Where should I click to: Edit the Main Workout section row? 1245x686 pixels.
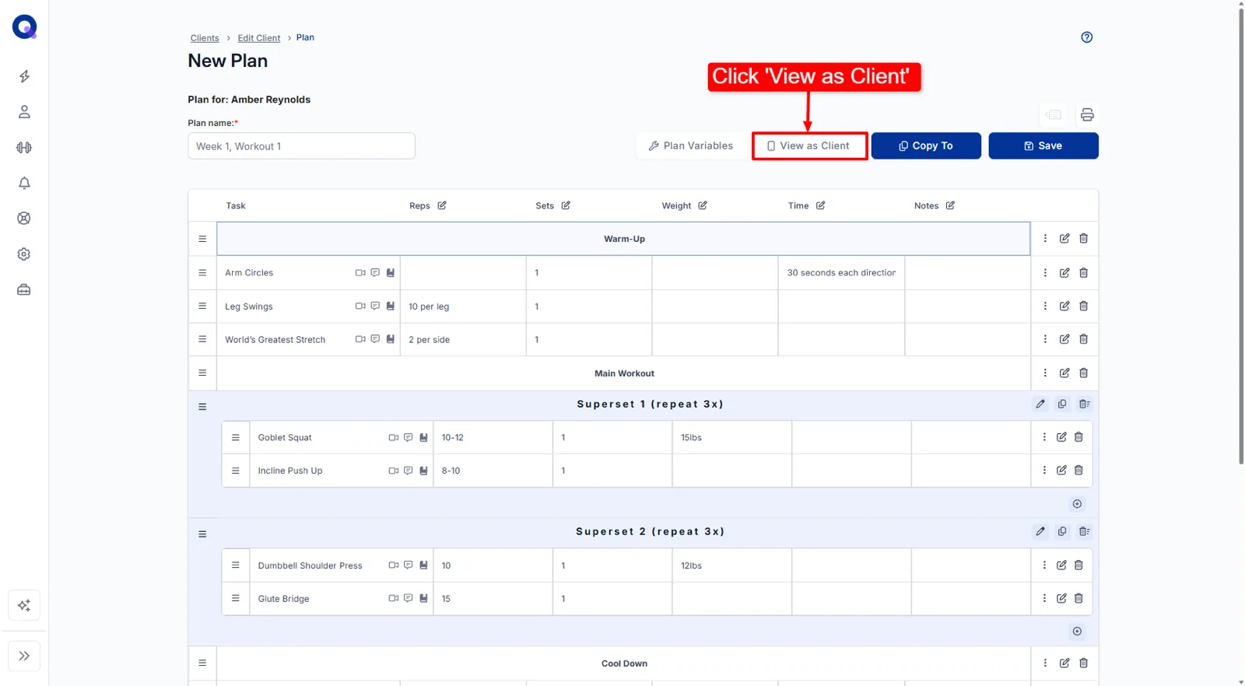(1064, 373)
